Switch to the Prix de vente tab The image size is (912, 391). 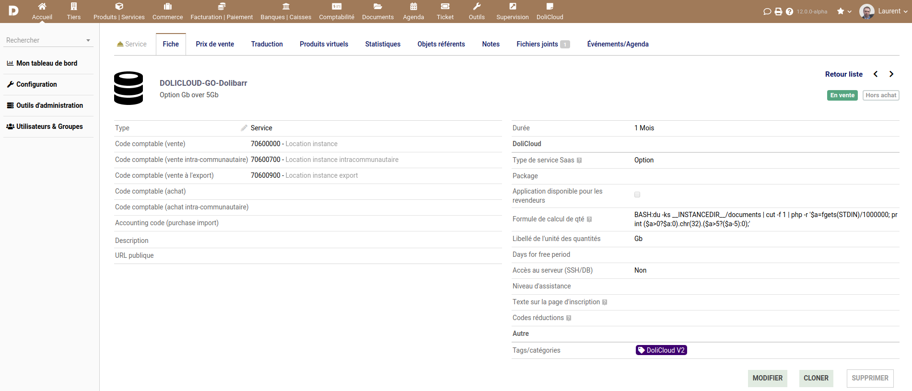[215, 44]
